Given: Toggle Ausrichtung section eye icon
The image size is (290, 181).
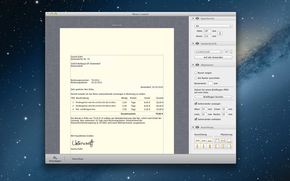Looking at the screenshot, I should pyautogui.click(x=197, y=127).
